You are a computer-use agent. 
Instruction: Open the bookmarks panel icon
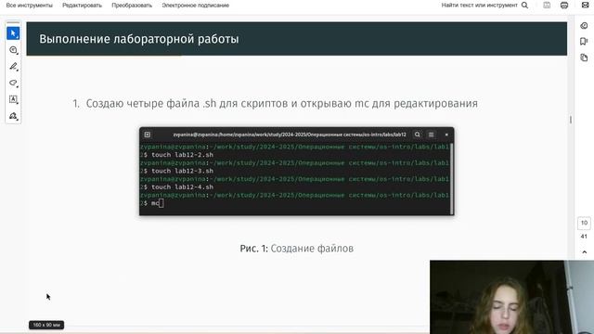coord(584,41)
